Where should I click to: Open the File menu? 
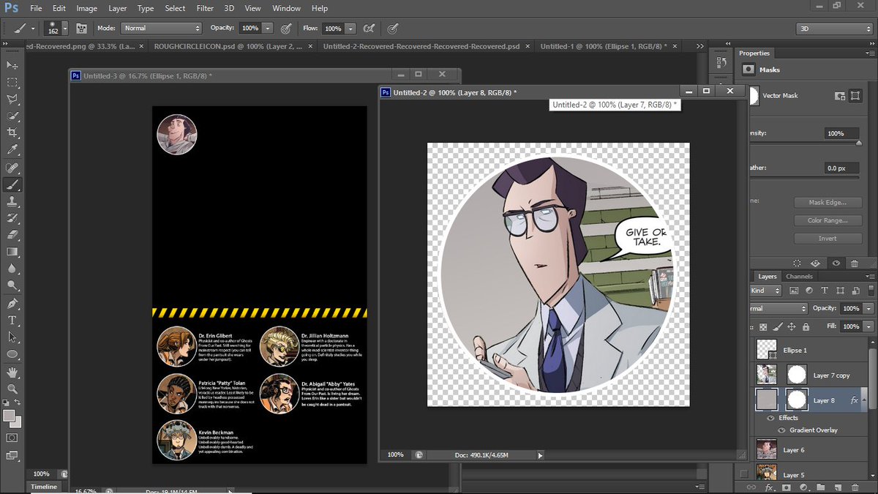36,9
